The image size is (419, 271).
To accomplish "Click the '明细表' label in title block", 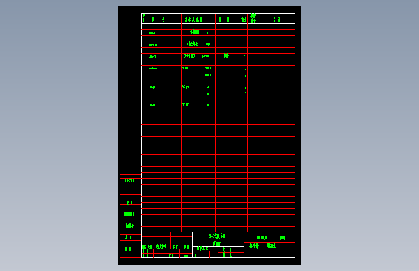I will (x=272, y=245).
